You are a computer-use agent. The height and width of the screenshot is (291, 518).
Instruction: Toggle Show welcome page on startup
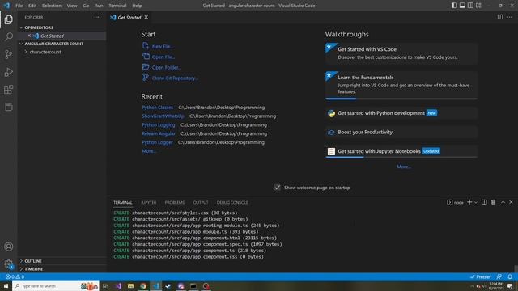pyautogui.click(x=277, y=188)
